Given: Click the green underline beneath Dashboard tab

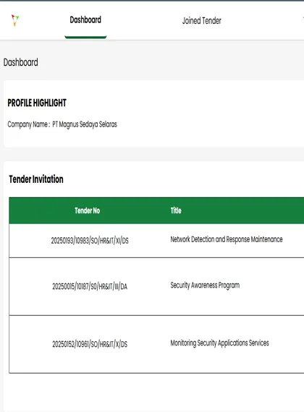Looking at the screenshot, I should [x=85, y=37].
